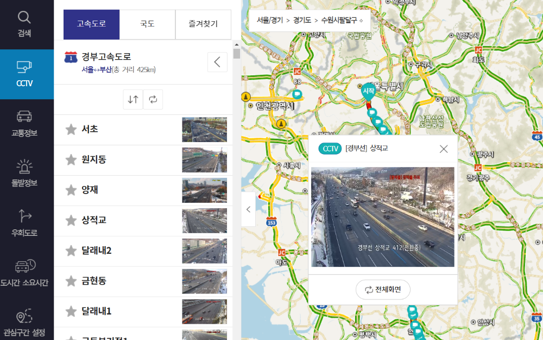The width and height of the screenshot is (543, 340).
Task: Open 전체화면 full screen view
Action: click(382, 290)
